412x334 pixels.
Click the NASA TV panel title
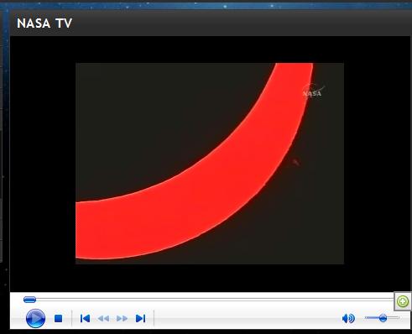(44, 23)
